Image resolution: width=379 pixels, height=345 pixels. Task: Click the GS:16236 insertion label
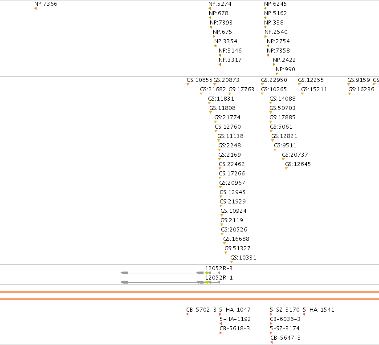pyautogui.click(x=361, y=89)
